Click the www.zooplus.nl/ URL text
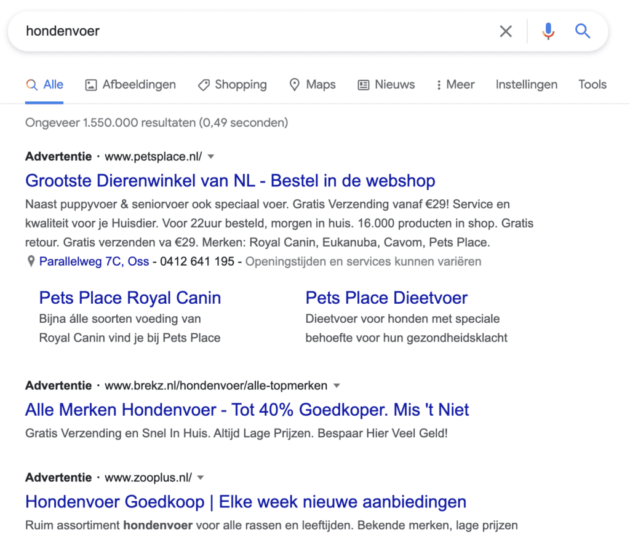The height and width of the screenshot is (551, 630). click(x=148, y=478)
